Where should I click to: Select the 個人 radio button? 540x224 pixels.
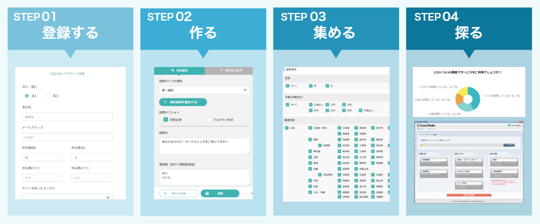pyautogui.click(x=49, y=96)
